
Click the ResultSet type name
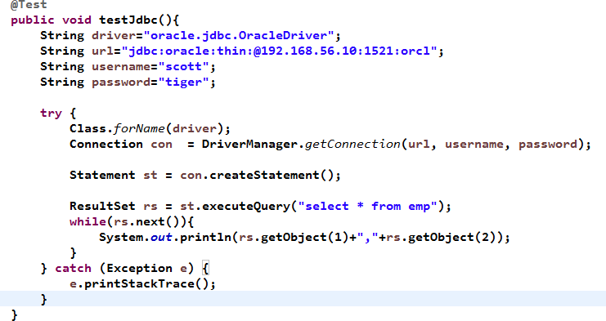[x=102, y=207]
